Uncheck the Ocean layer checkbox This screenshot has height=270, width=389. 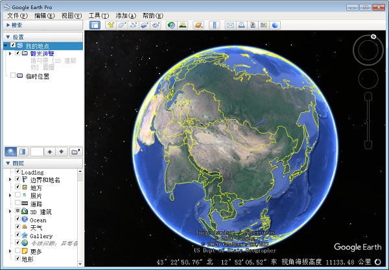click(x=17, y=219)
